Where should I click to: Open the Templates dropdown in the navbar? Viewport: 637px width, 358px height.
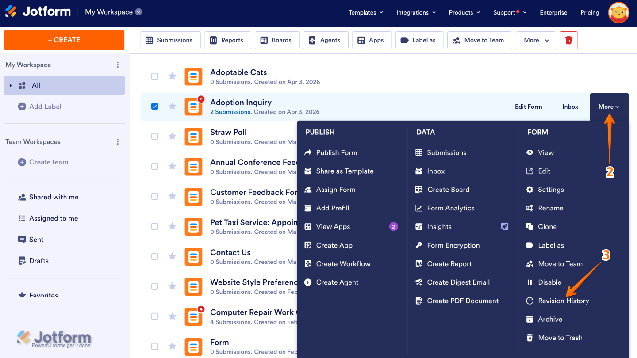(365, 12)
